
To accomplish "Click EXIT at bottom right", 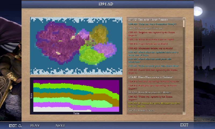I will tap(184, 125).
